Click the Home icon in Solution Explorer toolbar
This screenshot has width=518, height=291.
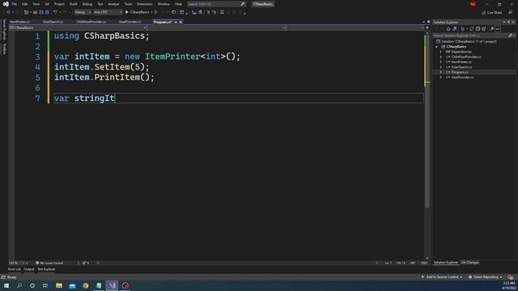point(448,29)
